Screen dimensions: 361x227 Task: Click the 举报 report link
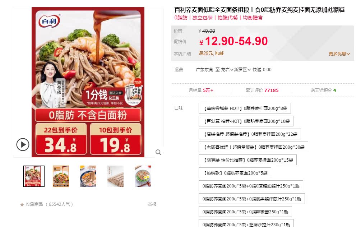pyautogui.click(x=152, y=204)
